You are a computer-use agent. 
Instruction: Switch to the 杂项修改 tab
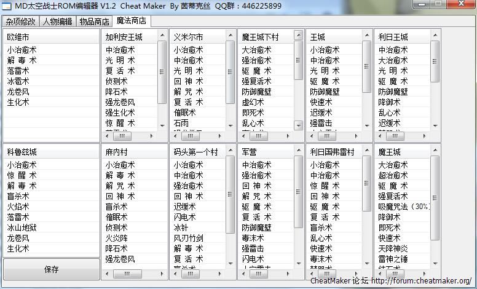coord(21,21)
